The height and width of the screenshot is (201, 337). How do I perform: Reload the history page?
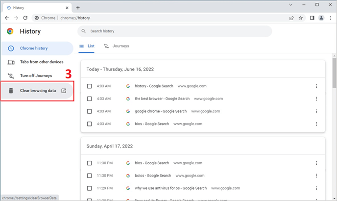click(x=27, y=18)
